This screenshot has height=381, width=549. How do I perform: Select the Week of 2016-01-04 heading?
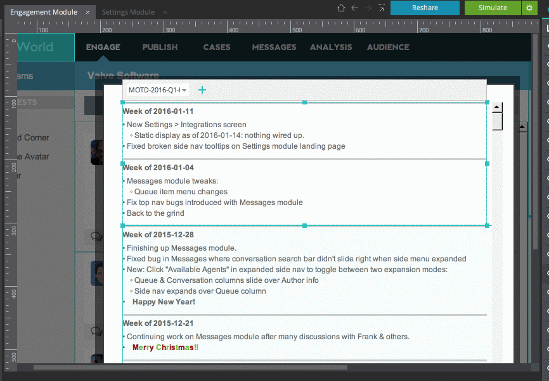[158, 168]
